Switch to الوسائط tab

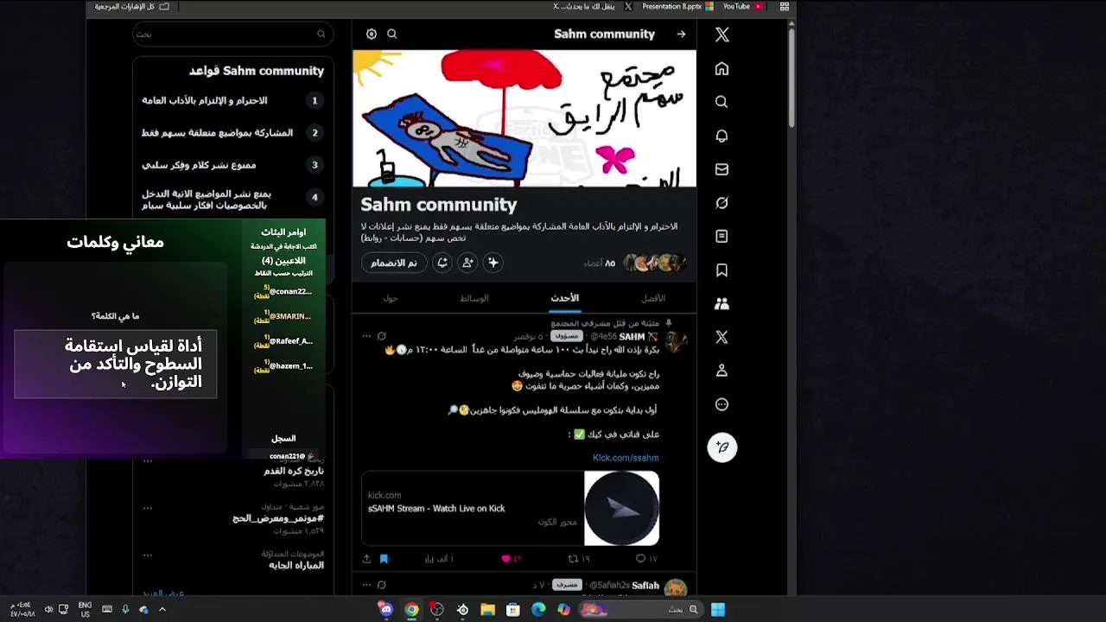tap(474, 298)
